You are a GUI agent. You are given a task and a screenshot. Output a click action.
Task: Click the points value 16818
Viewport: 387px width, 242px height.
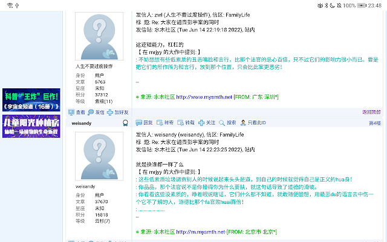[101, 215]
